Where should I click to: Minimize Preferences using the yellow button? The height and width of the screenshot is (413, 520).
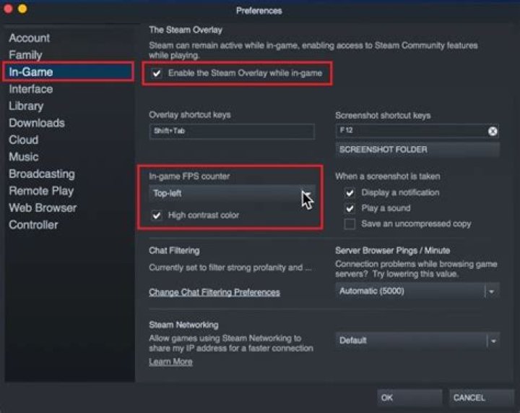pos(22,9)
